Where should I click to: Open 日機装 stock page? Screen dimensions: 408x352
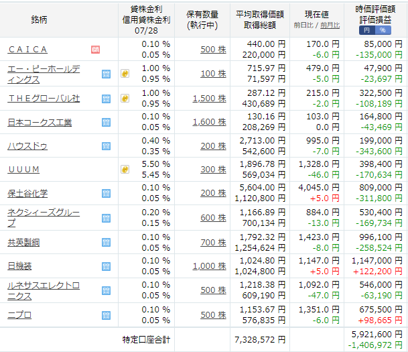click(19, 266)
